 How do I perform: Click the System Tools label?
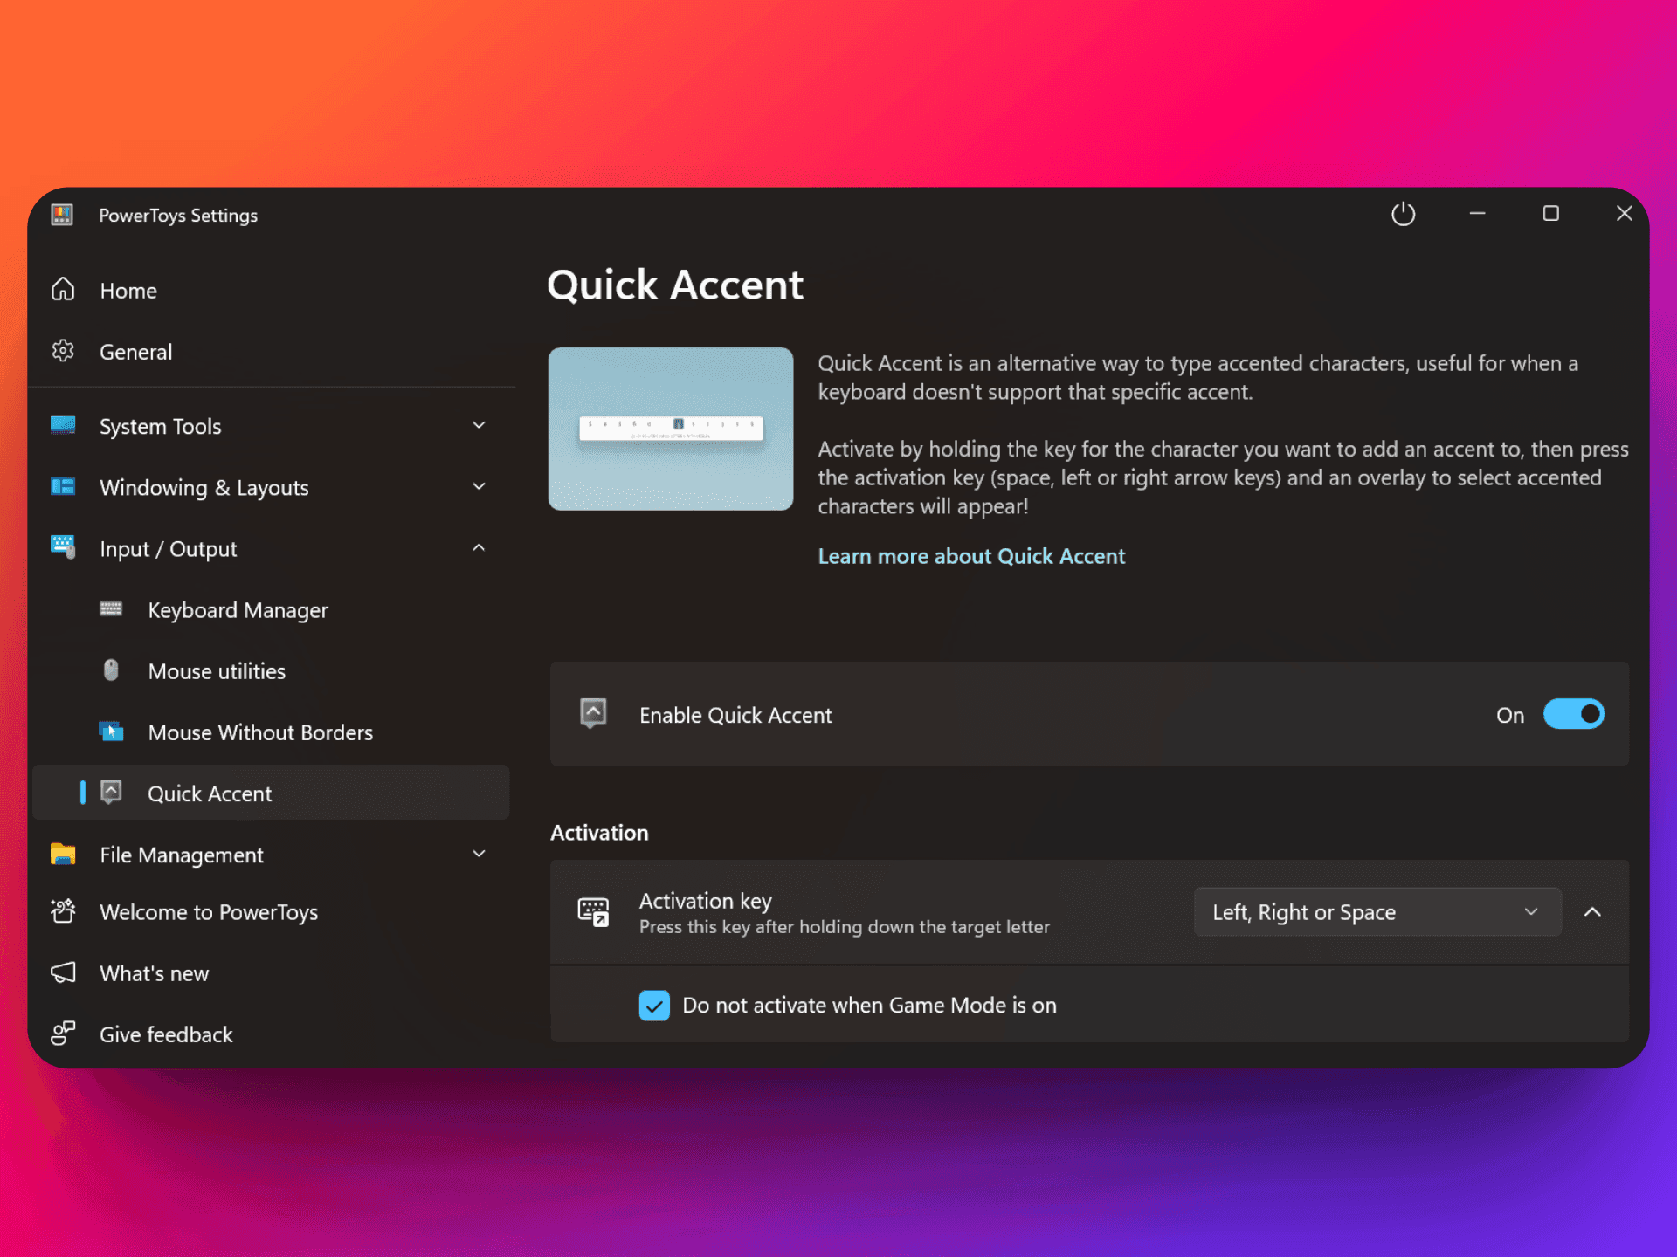click(161, 426)
